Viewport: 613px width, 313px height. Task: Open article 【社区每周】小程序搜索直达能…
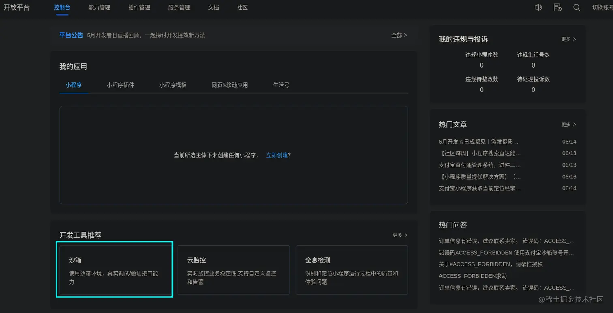point(480,153)
